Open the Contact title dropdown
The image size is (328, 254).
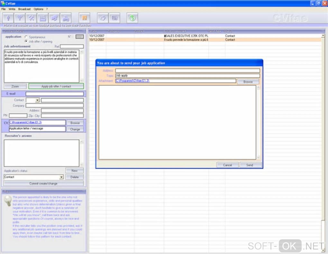click(x=37, y=100)
